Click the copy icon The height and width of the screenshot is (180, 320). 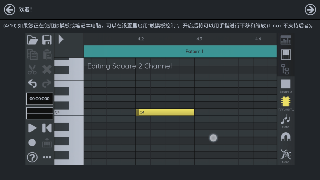tap(32, 54)
